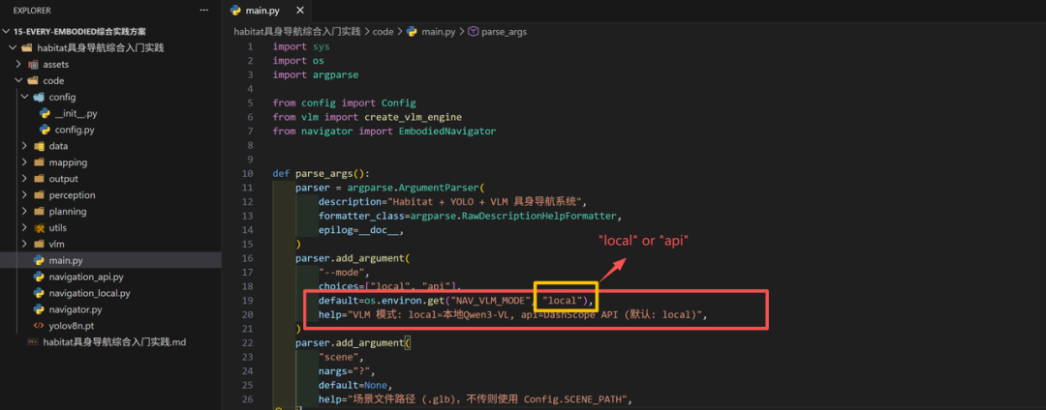Click the EXPLORER panel title
This screenshot has width=1046, height=410.
coord(32,11)
